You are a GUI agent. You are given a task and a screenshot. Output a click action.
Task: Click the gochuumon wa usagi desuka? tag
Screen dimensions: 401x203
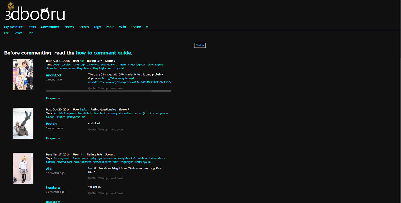[117, 158]
